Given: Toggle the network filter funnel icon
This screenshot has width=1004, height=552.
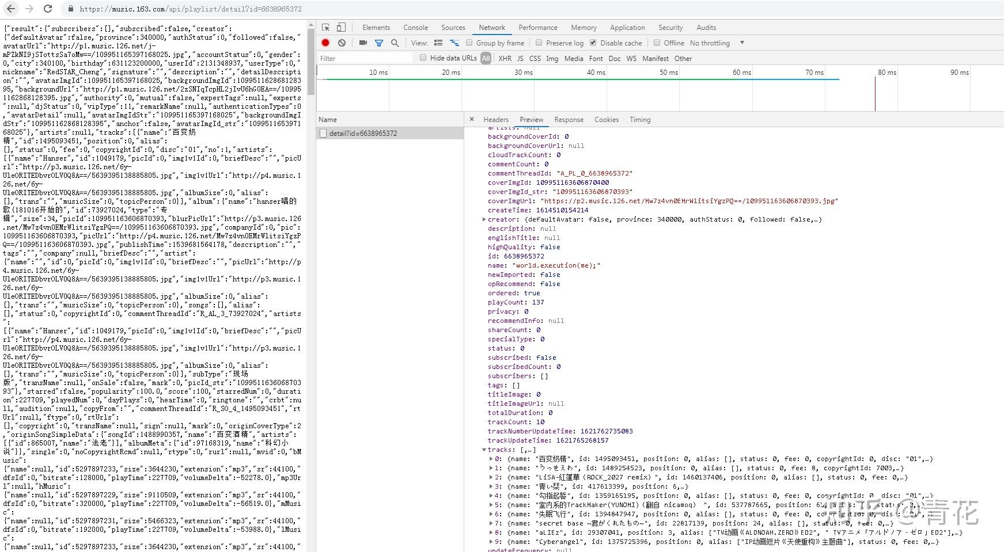Looking at the screenshot, I should [x=379, y=43].
